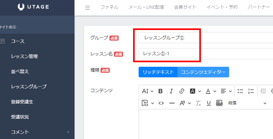The image size is (273, 139).
Task: Open the ファネル top menu
Action: (x=109, y=7)
